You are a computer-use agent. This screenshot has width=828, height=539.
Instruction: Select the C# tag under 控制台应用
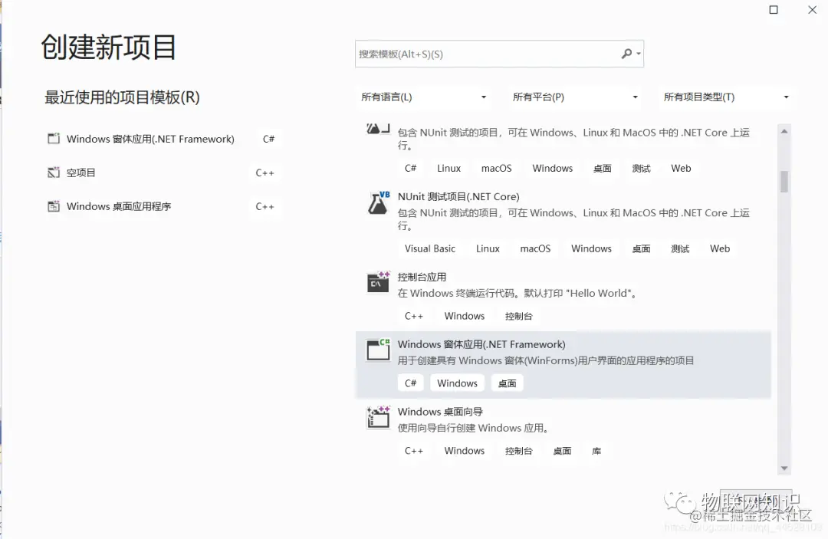point(414,315)
